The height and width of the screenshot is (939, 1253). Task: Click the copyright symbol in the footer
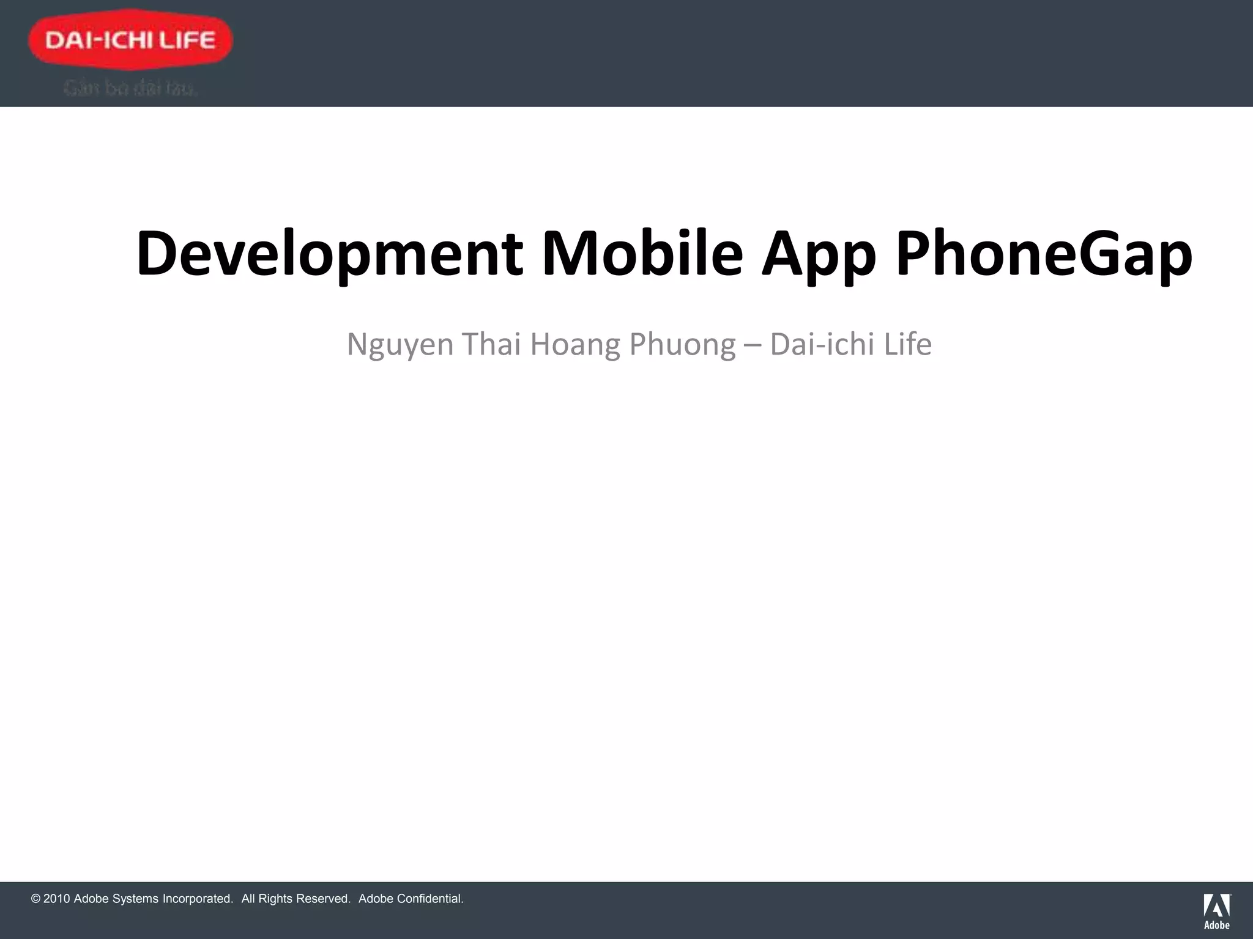click(x=35, y=899)
